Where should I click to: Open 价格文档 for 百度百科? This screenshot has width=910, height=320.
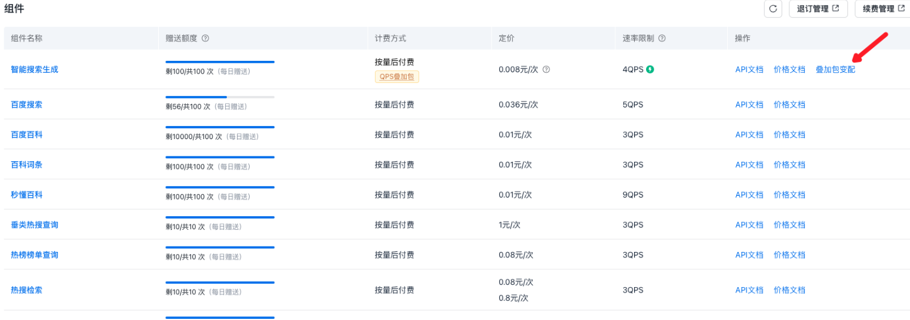(789, 135)
